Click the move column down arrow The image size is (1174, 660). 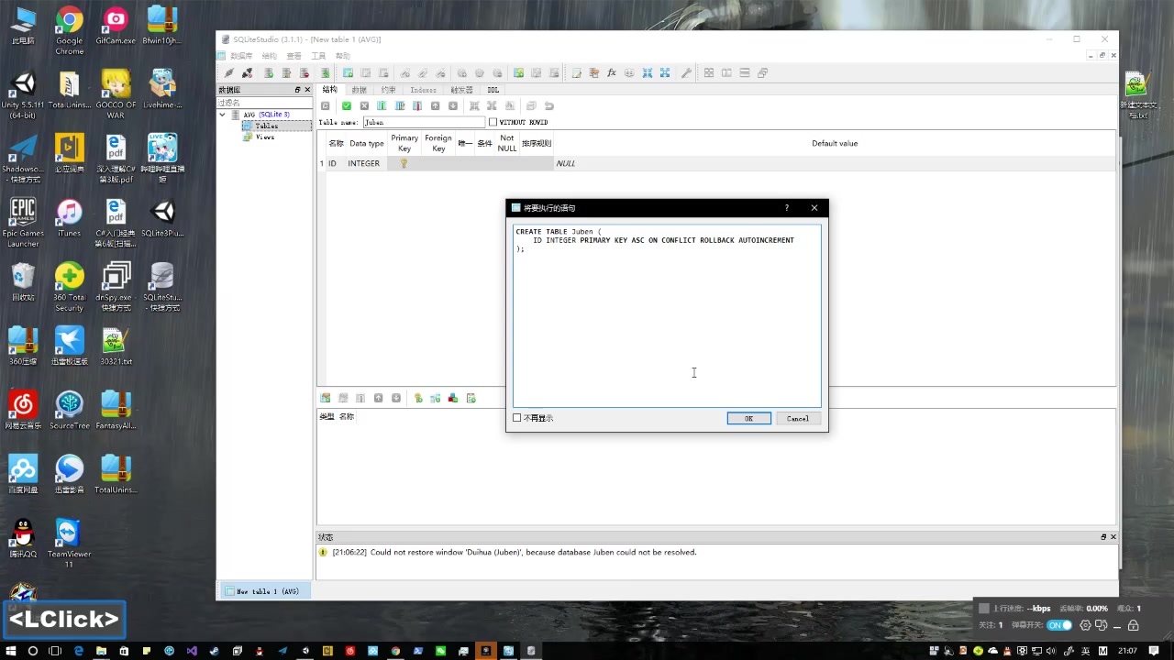452,106
